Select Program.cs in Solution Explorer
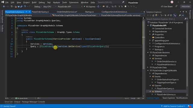 [x=160, y=46]
